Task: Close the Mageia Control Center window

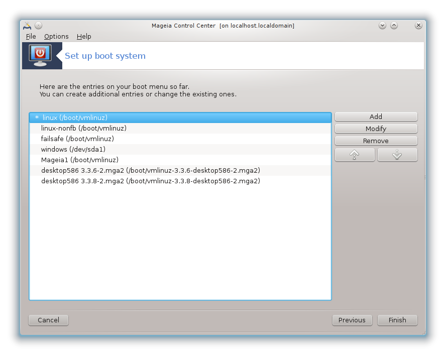Action: [x=418, y=26]
